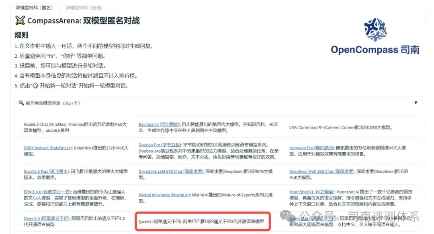
Task: Click rule 2 text about "hi"、"你好"
Action: (x=60, y=56)
